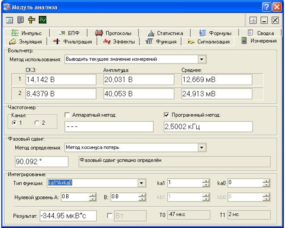
Task: Increase the ka1 value with up arrow
Action: click(205, 181)
